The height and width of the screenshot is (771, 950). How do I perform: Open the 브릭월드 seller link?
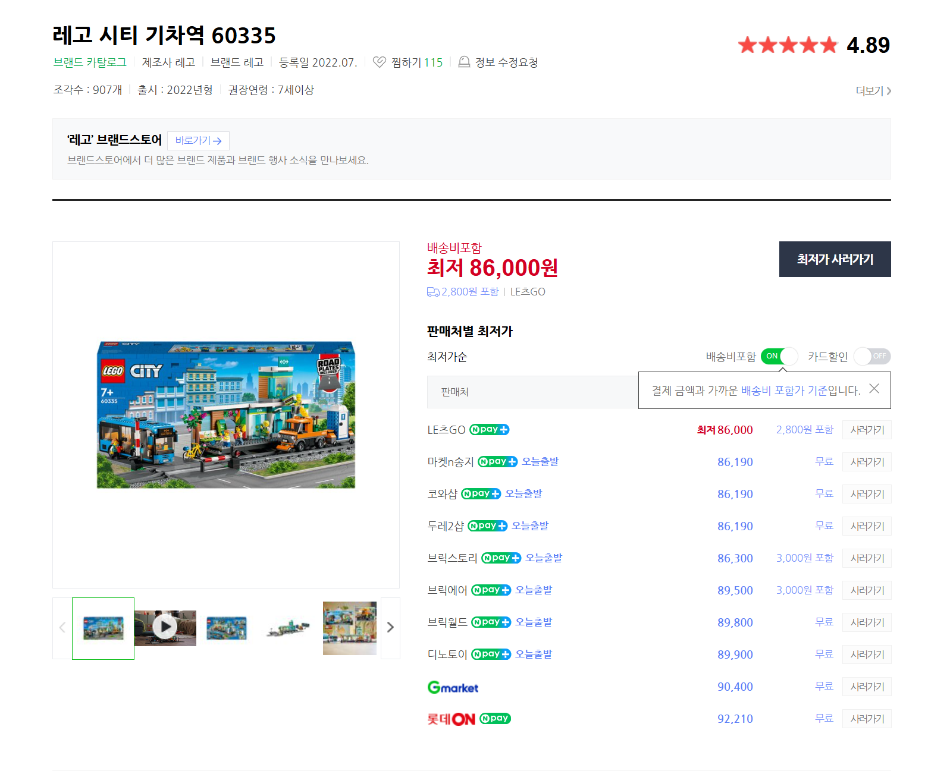tap(447, 622)
